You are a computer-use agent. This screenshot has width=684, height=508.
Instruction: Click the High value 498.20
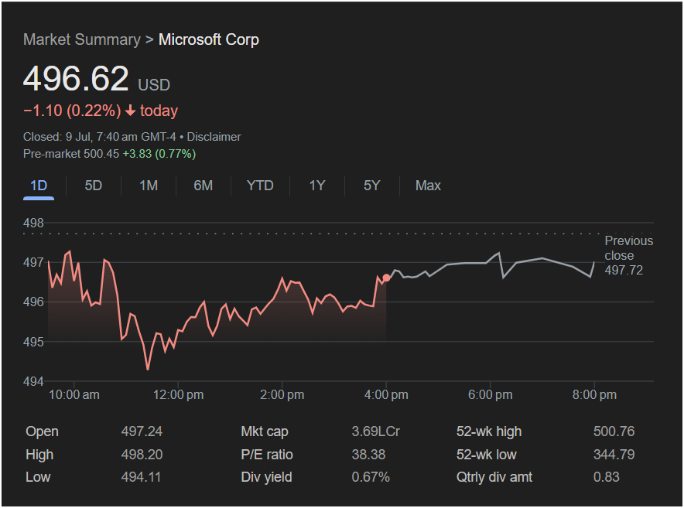pos(142,455)
